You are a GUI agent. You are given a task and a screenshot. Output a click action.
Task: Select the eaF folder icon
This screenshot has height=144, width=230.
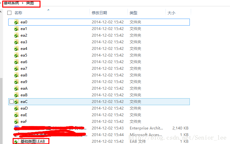click(16, 122)
